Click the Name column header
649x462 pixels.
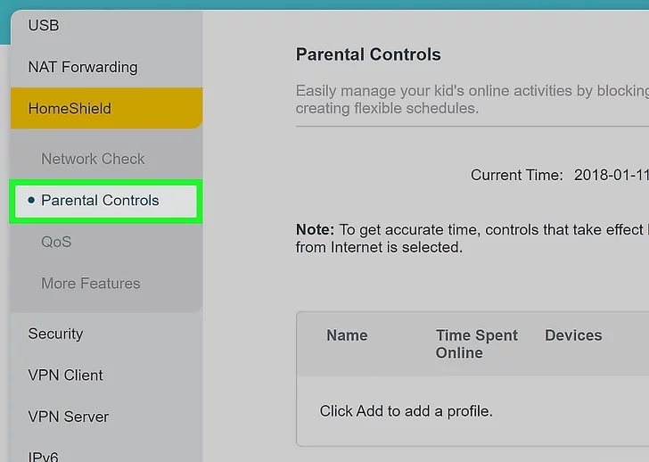pyautogui.click(x=347, y=335)
